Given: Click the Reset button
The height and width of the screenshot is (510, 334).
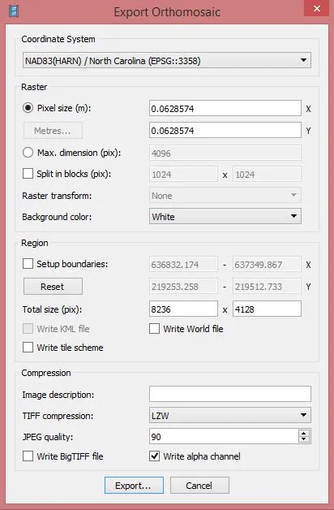Looking at the screenshot, I should point(53,287).
